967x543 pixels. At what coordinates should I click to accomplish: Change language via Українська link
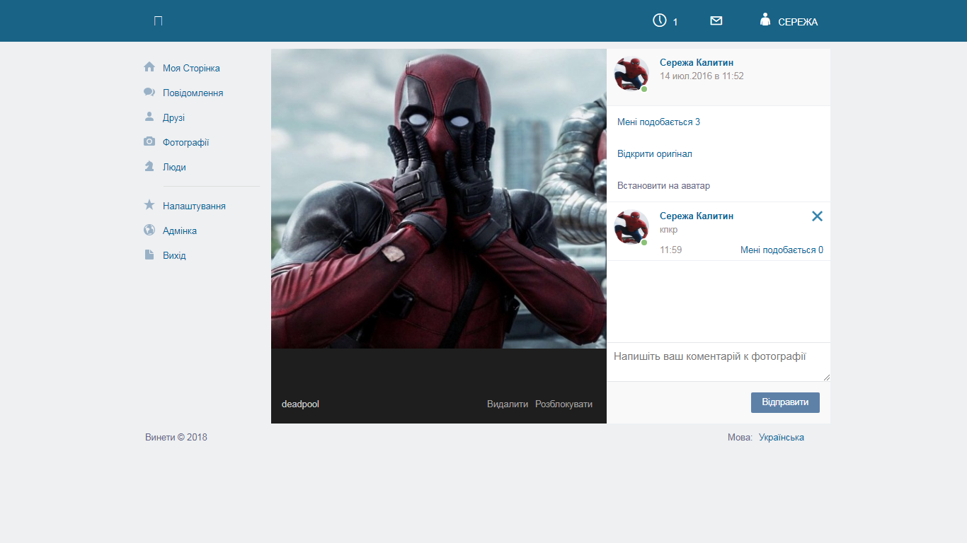coord(782,438)
